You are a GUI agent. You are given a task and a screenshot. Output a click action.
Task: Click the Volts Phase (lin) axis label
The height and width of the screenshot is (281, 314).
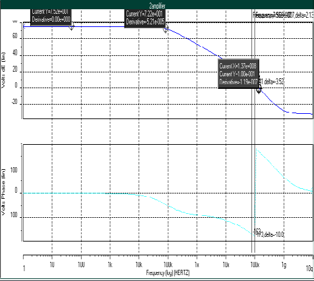click(3, 192)
